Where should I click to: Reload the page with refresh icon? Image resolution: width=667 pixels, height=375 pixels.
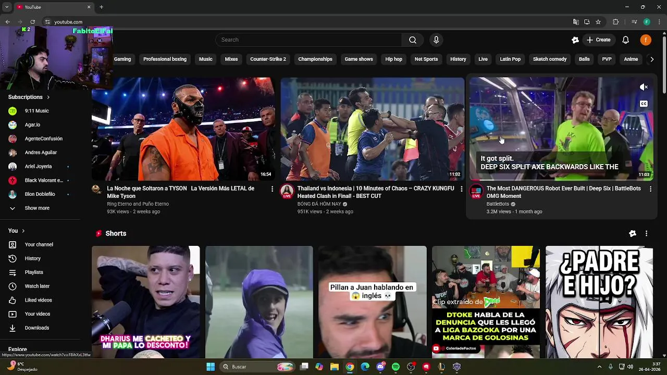click(32, 22)
